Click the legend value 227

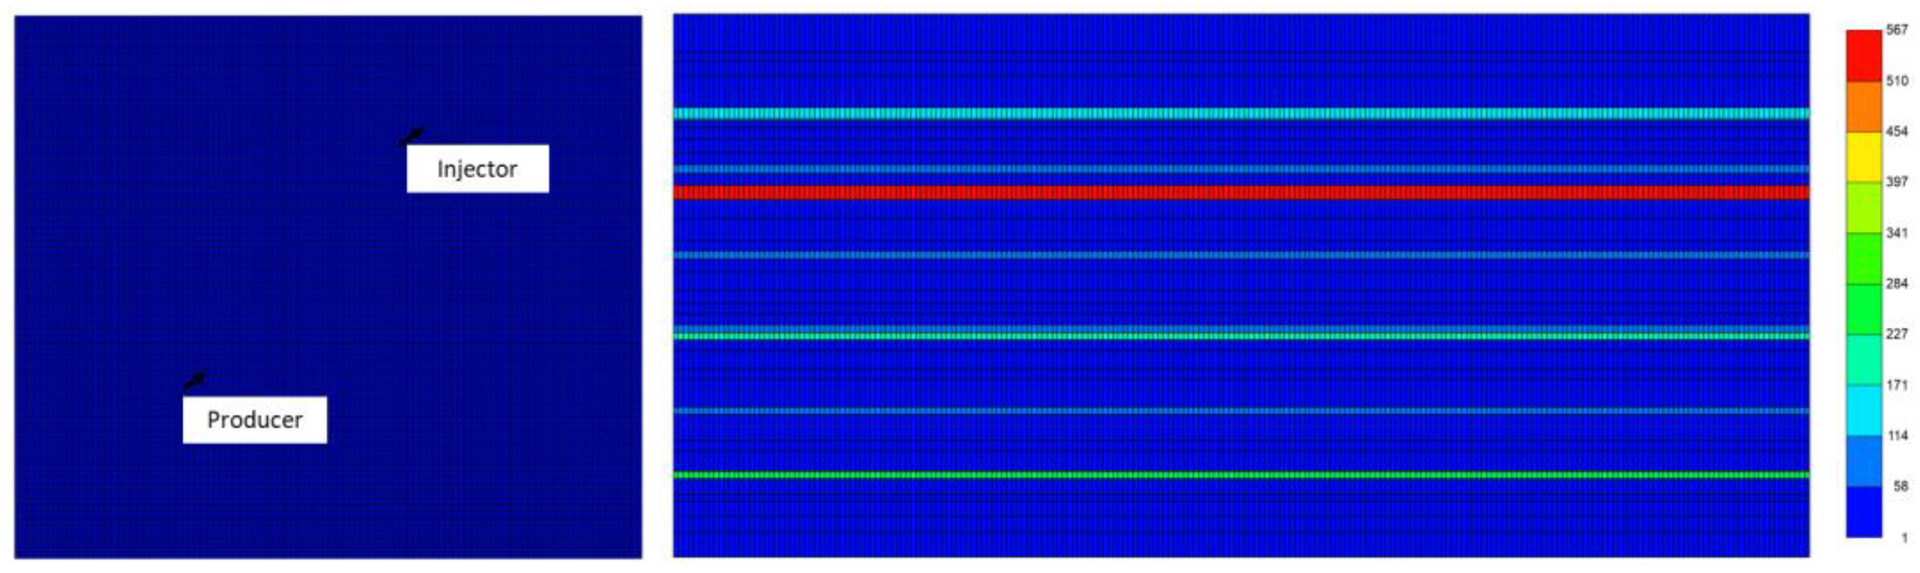1897,334
